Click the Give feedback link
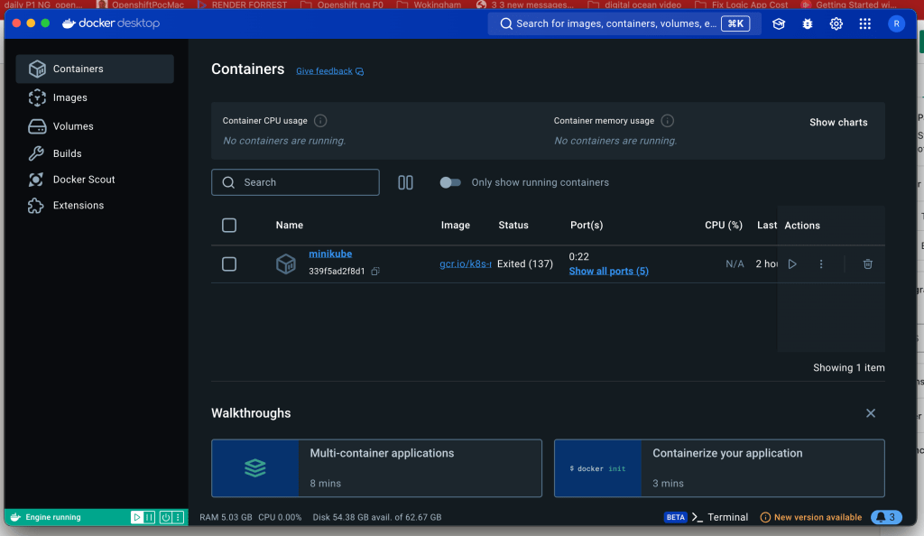The height and width of the screenshot is (536, 924). (329, 71)
